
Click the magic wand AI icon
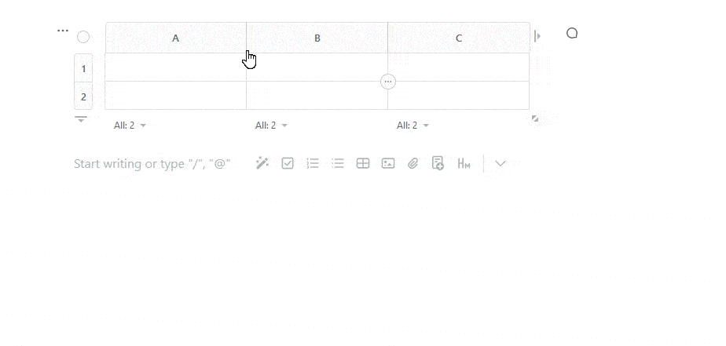(x=262, y=163)
